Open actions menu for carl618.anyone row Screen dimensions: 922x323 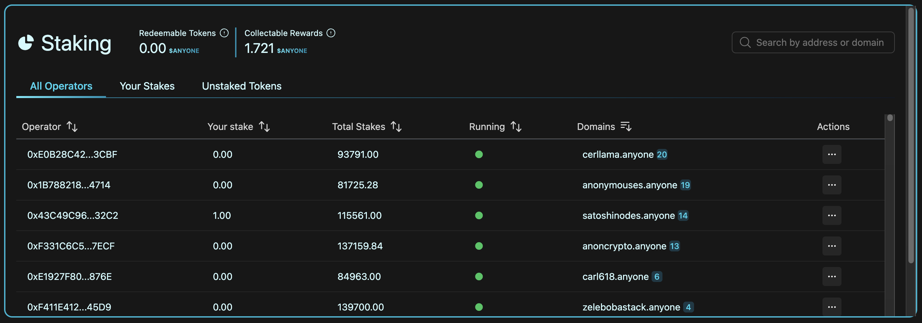(x=831, y=277)
